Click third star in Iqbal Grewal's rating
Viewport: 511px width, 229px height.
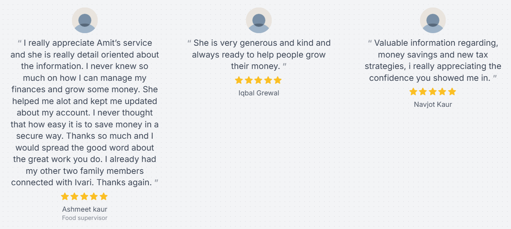[x=258, y=80]
